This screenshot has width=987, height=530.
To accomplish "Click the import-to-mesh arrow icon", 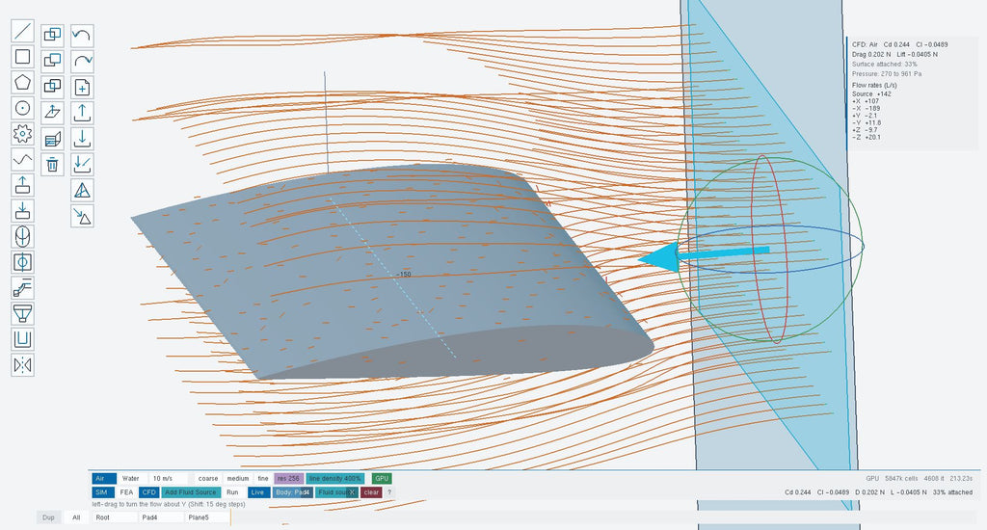I will pyautogui.click(x=83, y=216).
